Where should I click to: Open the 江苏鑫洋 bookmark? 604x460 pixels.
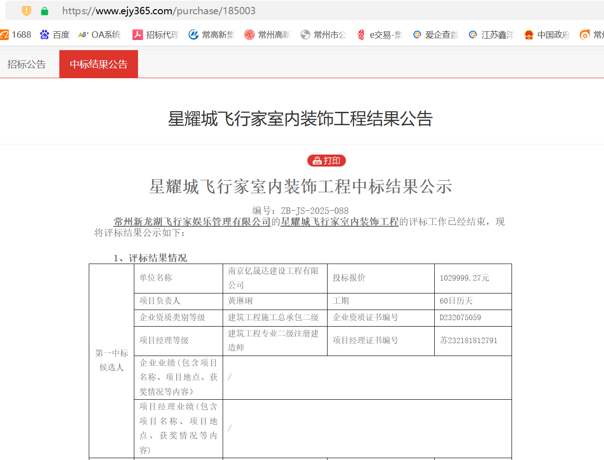pyautogui.click(x=491, y=34)
